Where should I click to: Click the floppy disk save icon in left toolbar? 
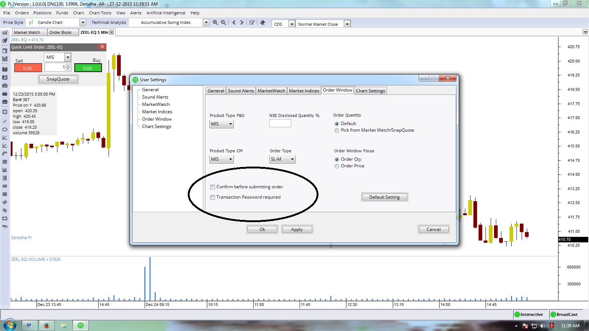(5, 59)
